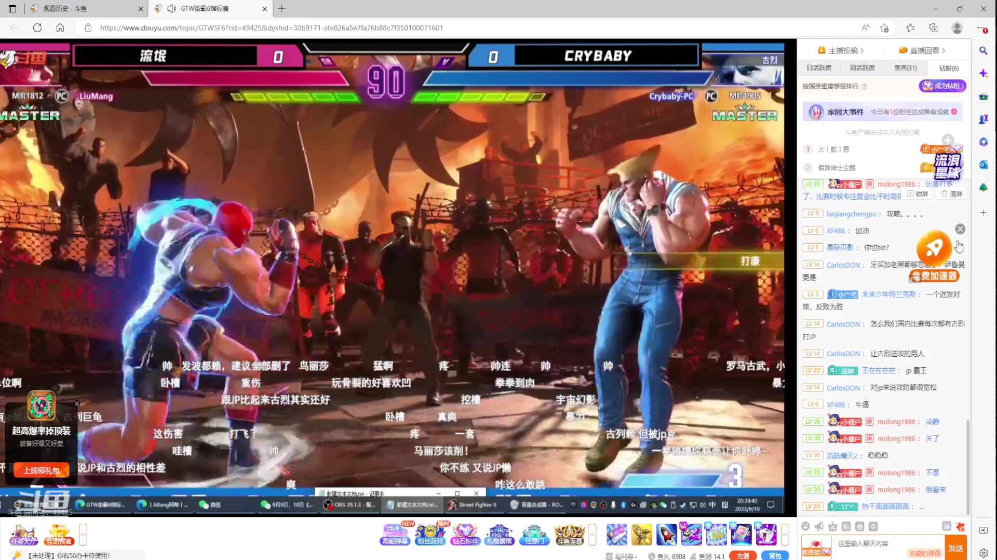Open the 礼物展馆 gift gallery icon
Screen dimensions: 997x560
[499, 534]
